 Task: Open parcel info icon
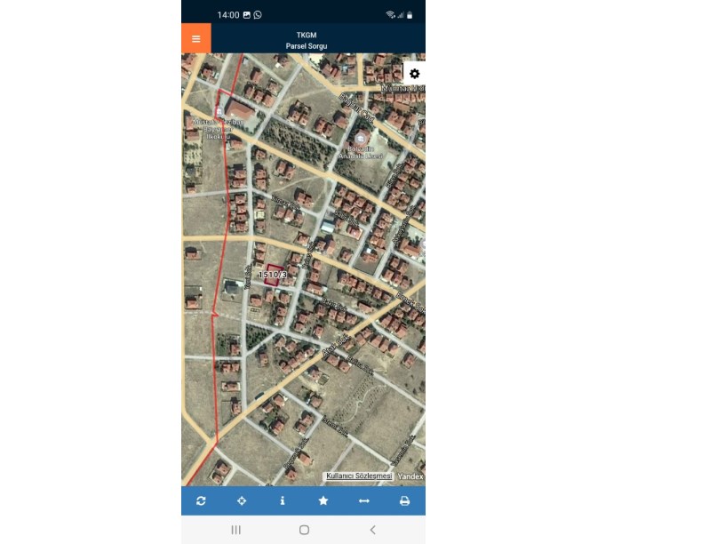coord(283,500)
